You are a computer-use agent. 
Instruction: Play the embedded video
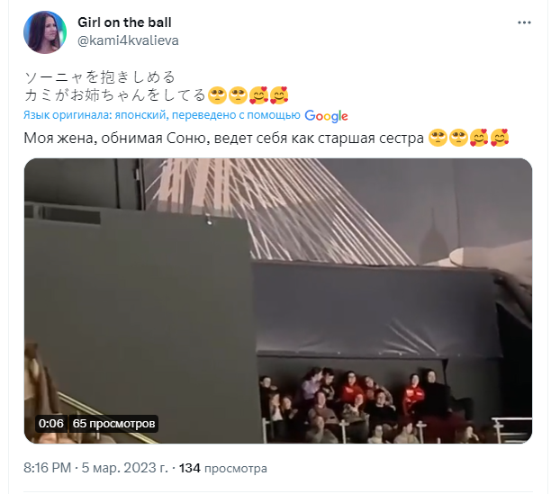coord(278,301)
